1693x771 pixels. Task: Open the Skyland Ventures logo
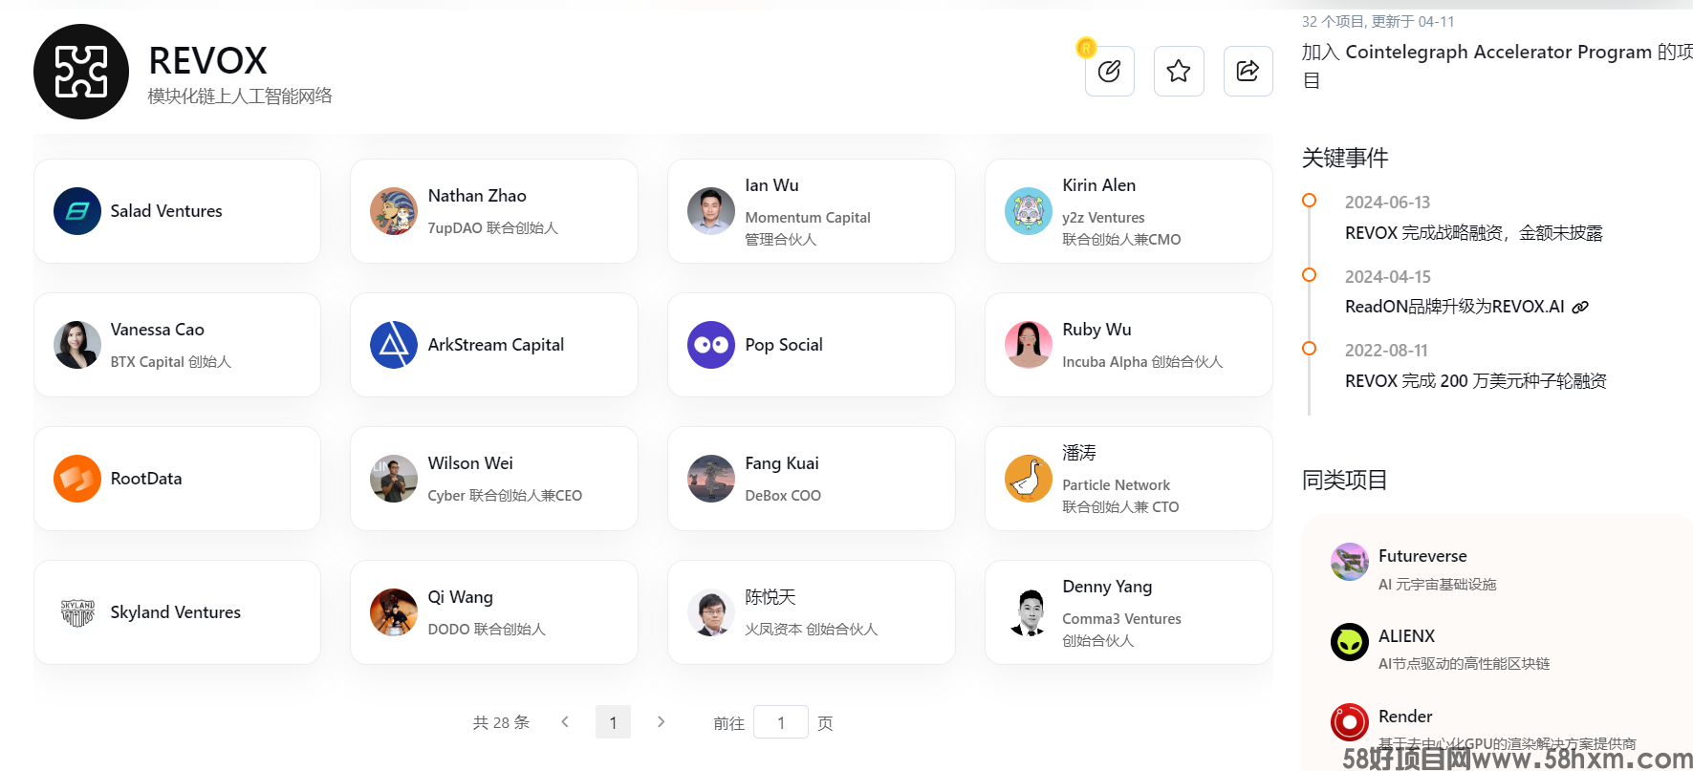pyautogui.click(x=77, y=612)
